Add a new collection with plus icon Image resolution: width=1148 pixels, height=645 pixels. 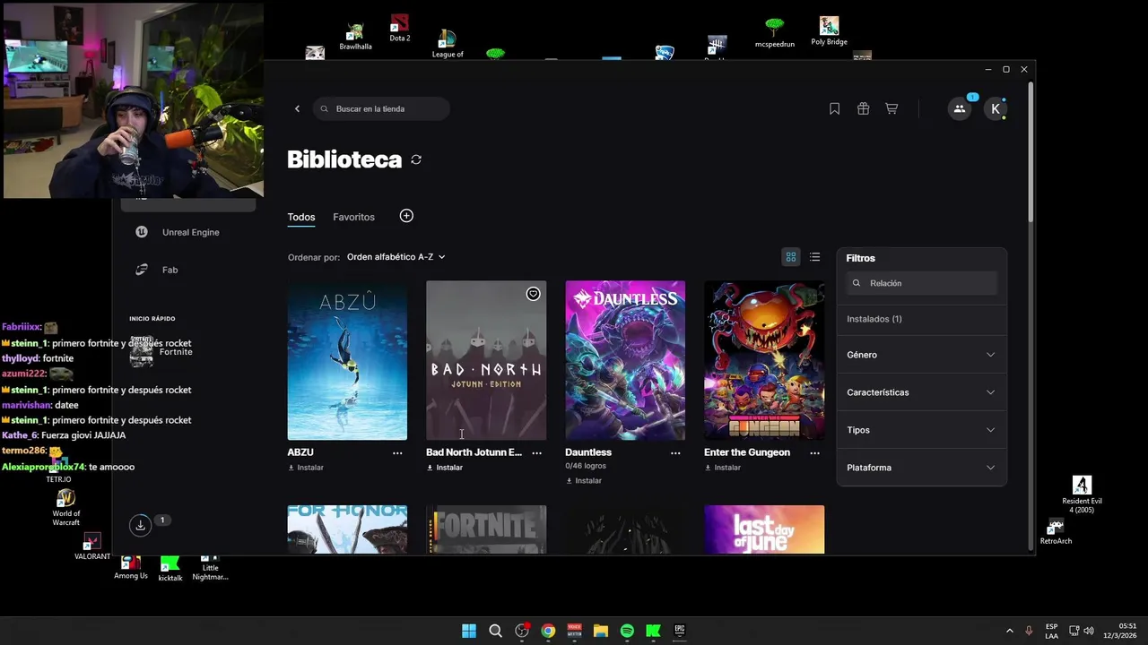406,216
